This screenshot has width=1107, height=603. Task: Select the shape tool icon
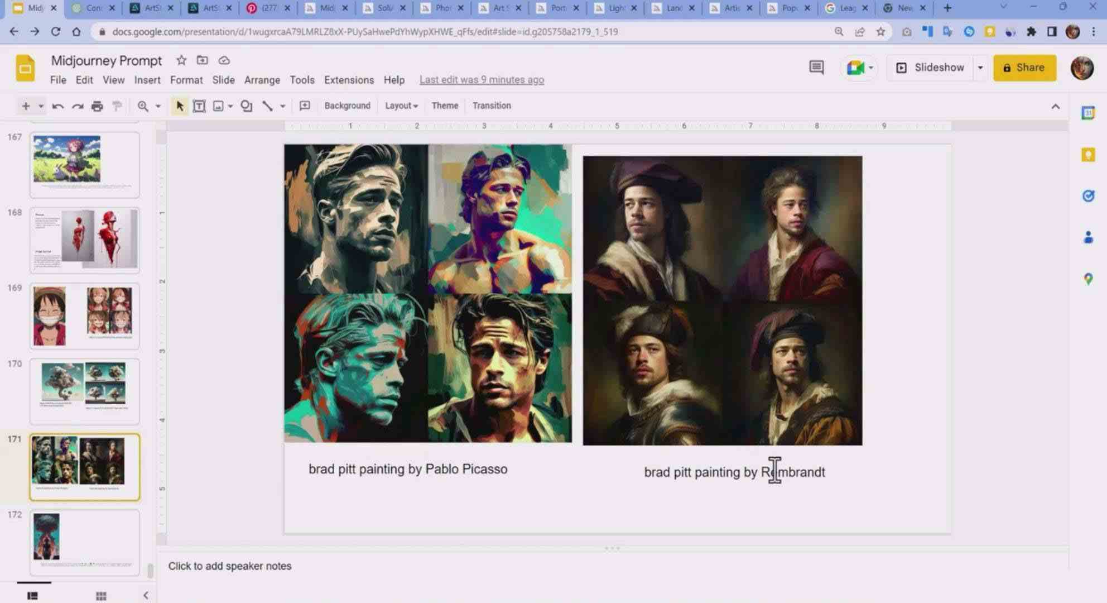[x=247, y=106]
